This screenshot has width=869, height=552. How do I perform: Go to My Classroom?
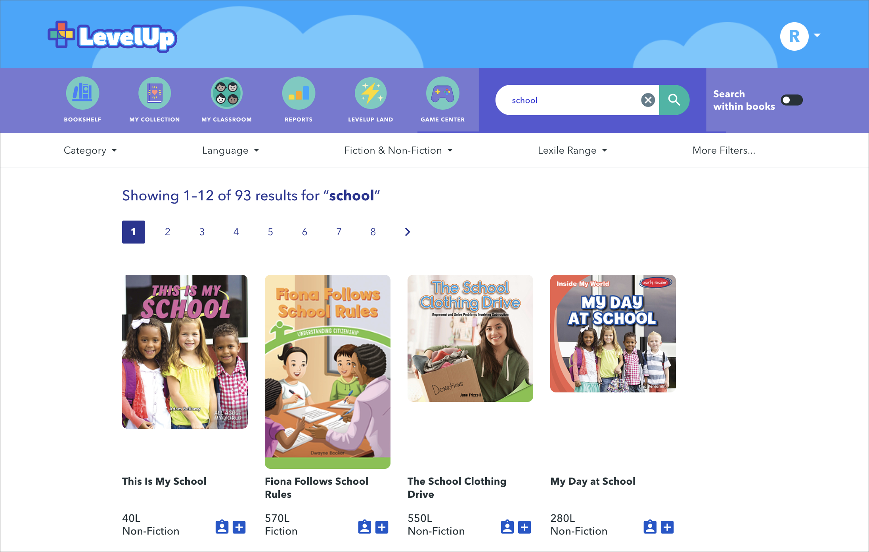(226, 93)
